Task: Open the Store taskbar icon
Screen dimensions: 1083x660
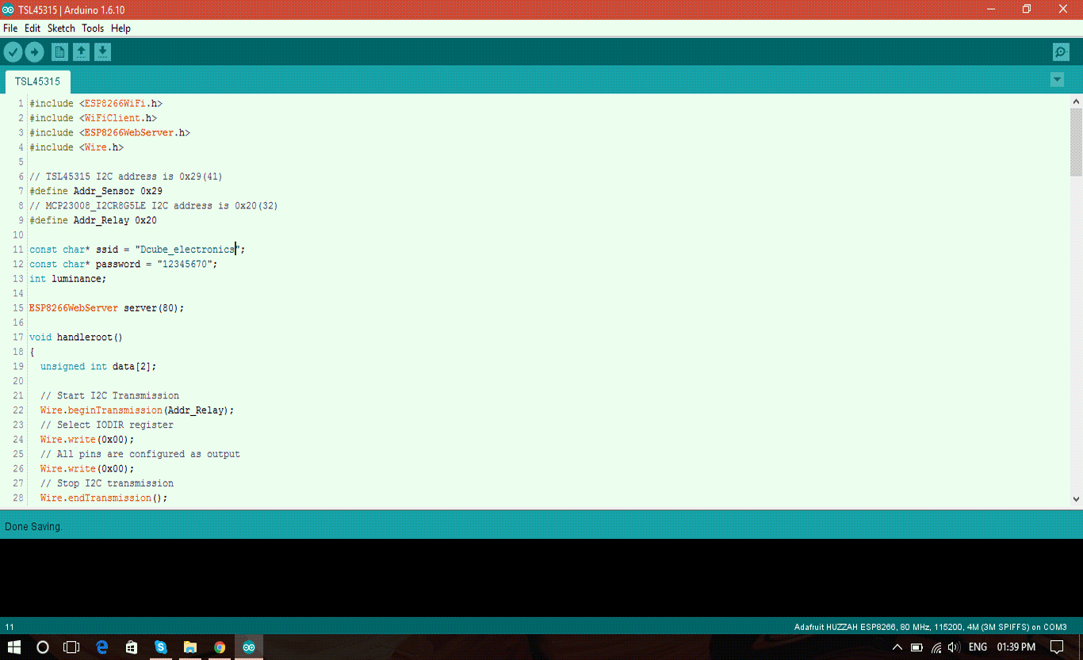Action: click(132, 647)
